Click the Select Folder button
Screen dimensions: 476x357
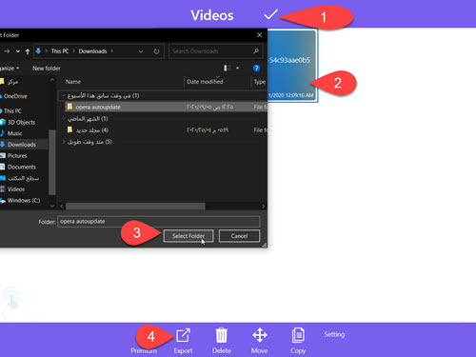(188, 236)
